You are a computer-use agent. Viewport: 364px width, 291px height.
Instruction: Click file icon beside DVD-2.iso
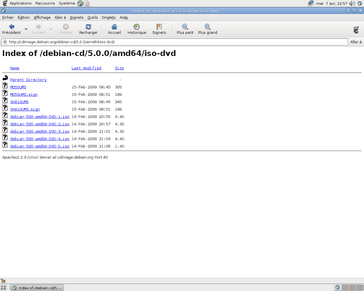(x=5, y=122)
